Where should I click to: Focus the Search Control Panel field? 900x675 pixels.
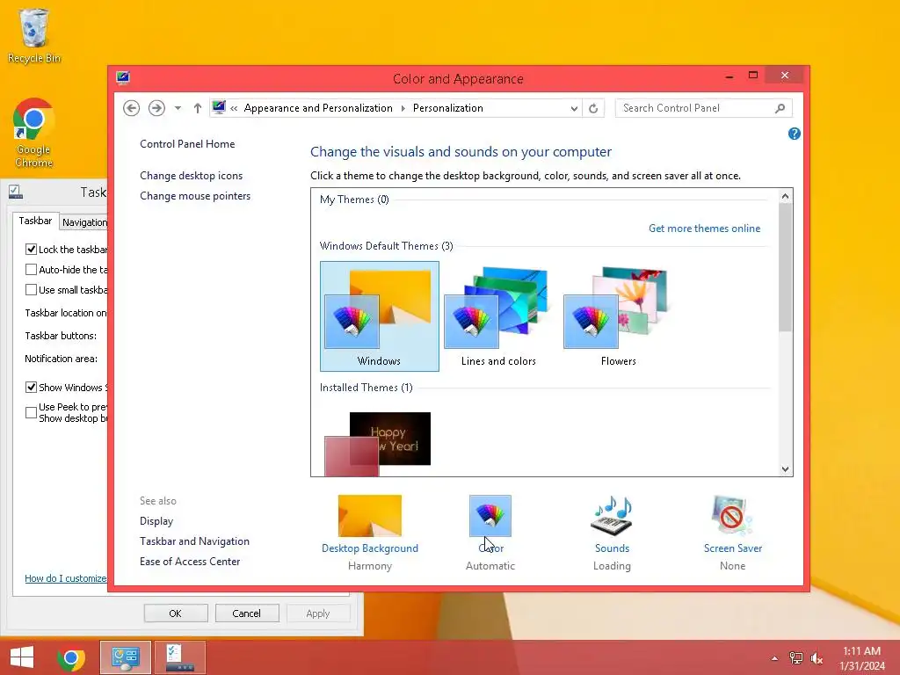coord(704,108)
